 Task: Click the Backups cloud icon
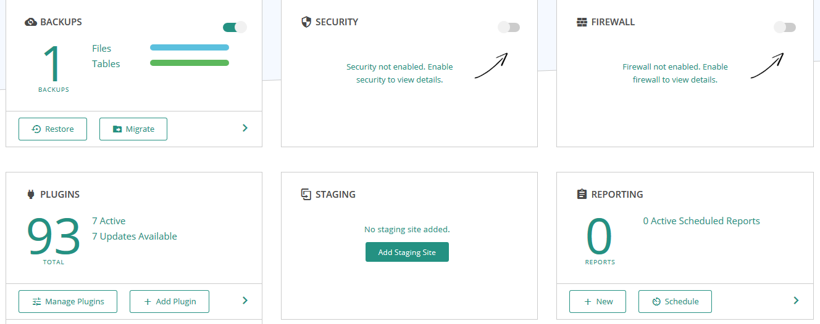(x=31, y=22)
